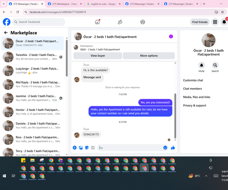Viewport: 228px width, 190px height.
Task: Open Rico conversation
Action: pyautogui.click(x=33, y=139)
